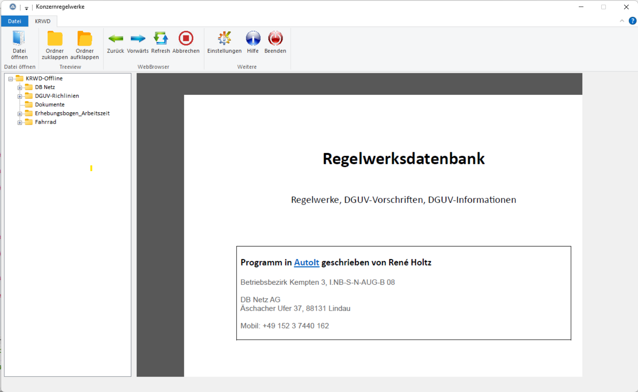638x392 pixels.
Task: Go back with the Zurück arrow
Action: point(115,38)
